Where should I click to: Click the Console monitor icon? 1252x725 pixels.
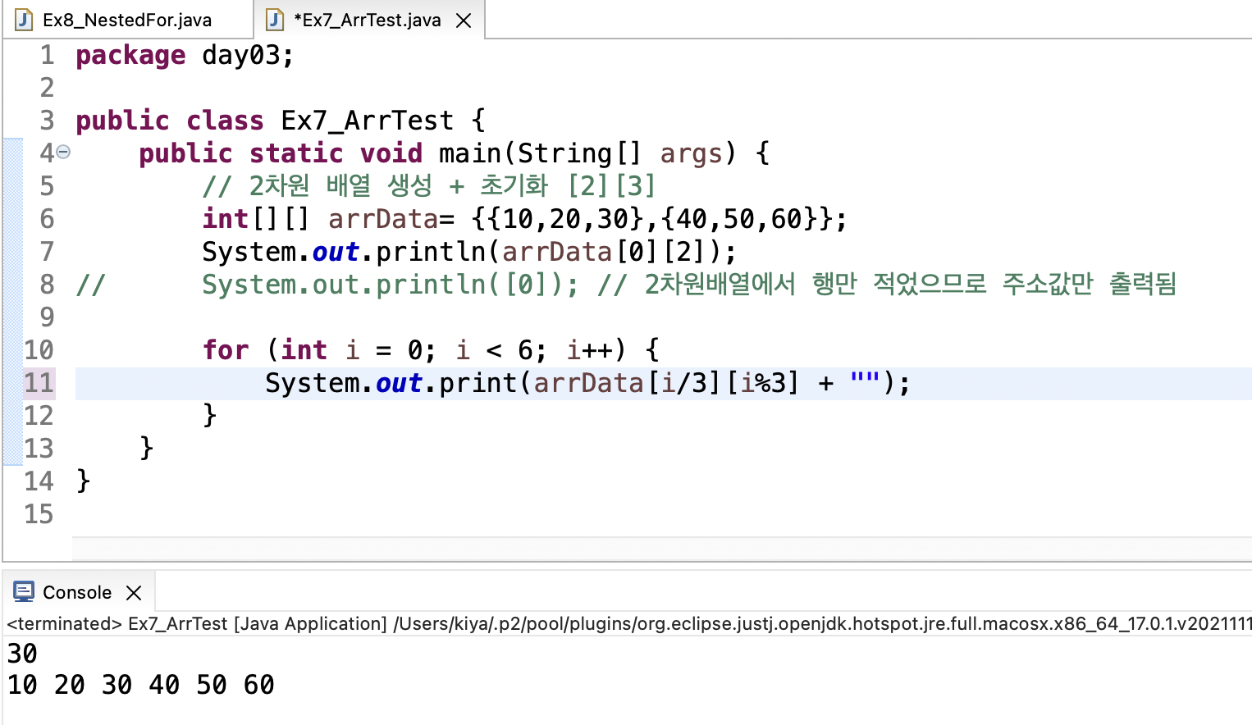coord(24,591)
